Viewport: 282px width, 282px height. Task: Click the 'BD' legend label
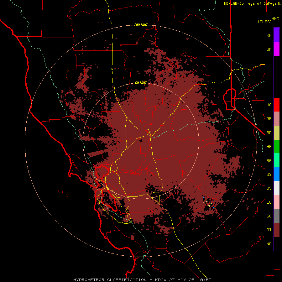tap(269, 133)
